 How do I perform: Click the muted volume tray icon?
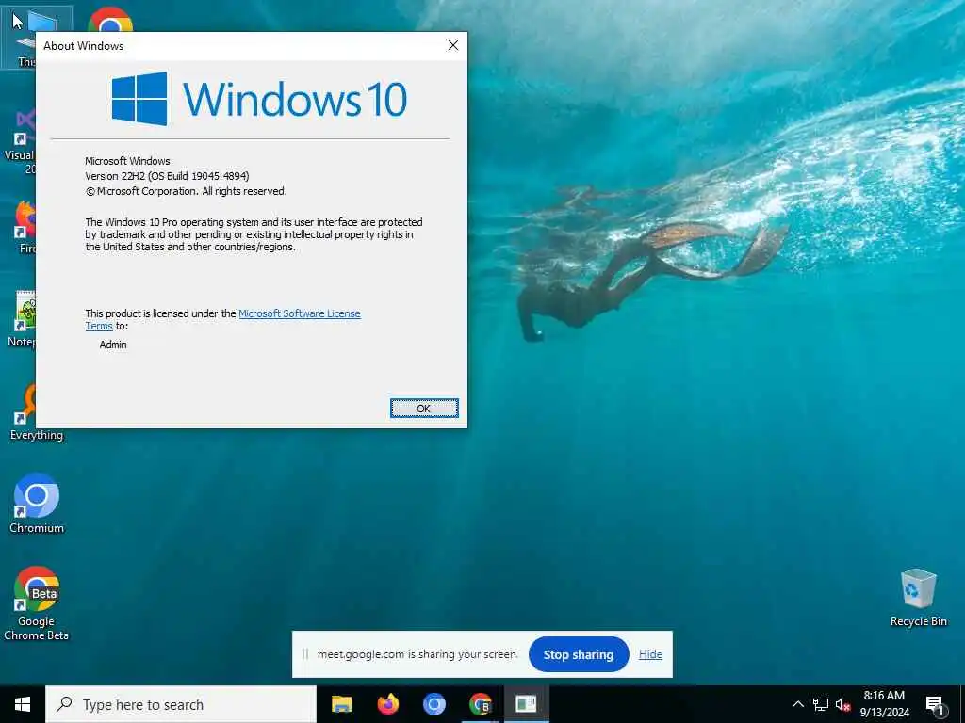tap(842, 704)
